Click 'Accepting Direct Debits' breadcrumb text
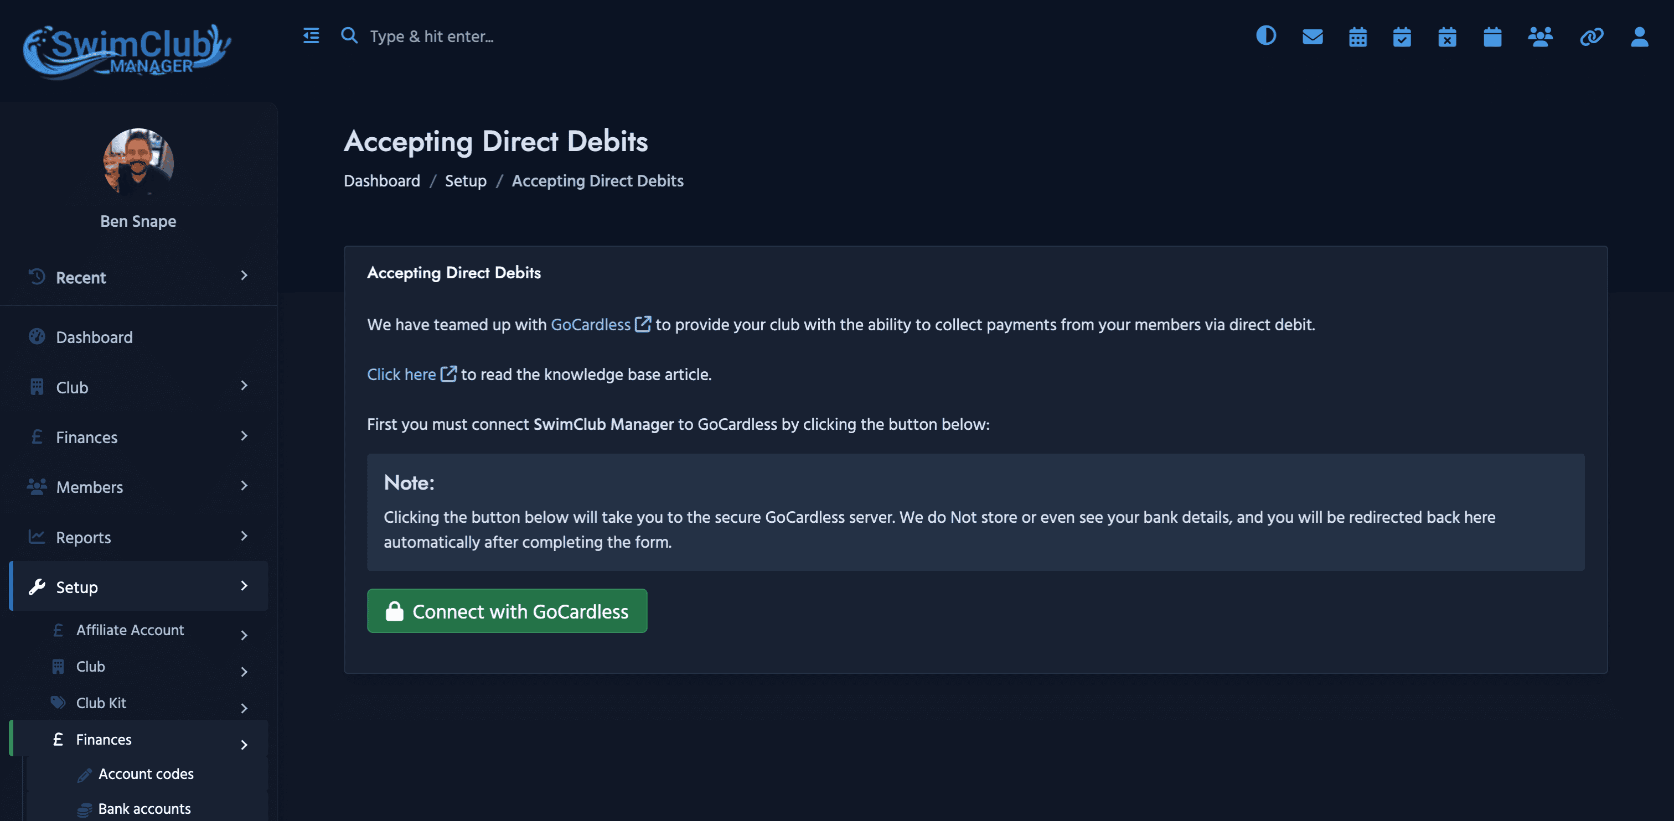The height and width of the screenshot is (821, 1674). (598, 180)
